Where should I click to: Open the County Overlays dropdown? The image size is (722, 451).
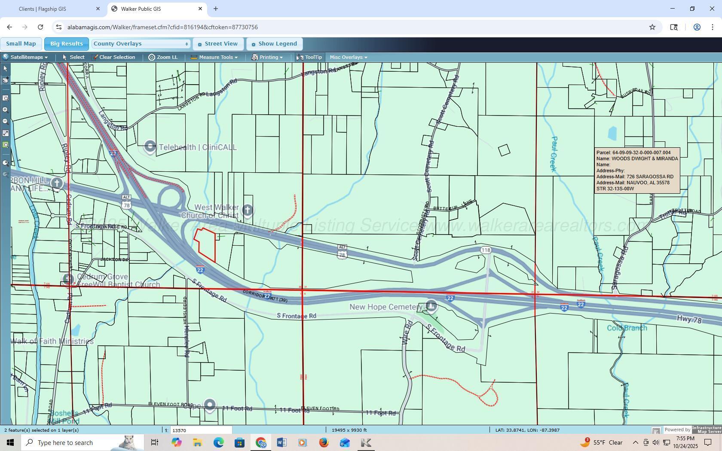[x=141, y=44]
